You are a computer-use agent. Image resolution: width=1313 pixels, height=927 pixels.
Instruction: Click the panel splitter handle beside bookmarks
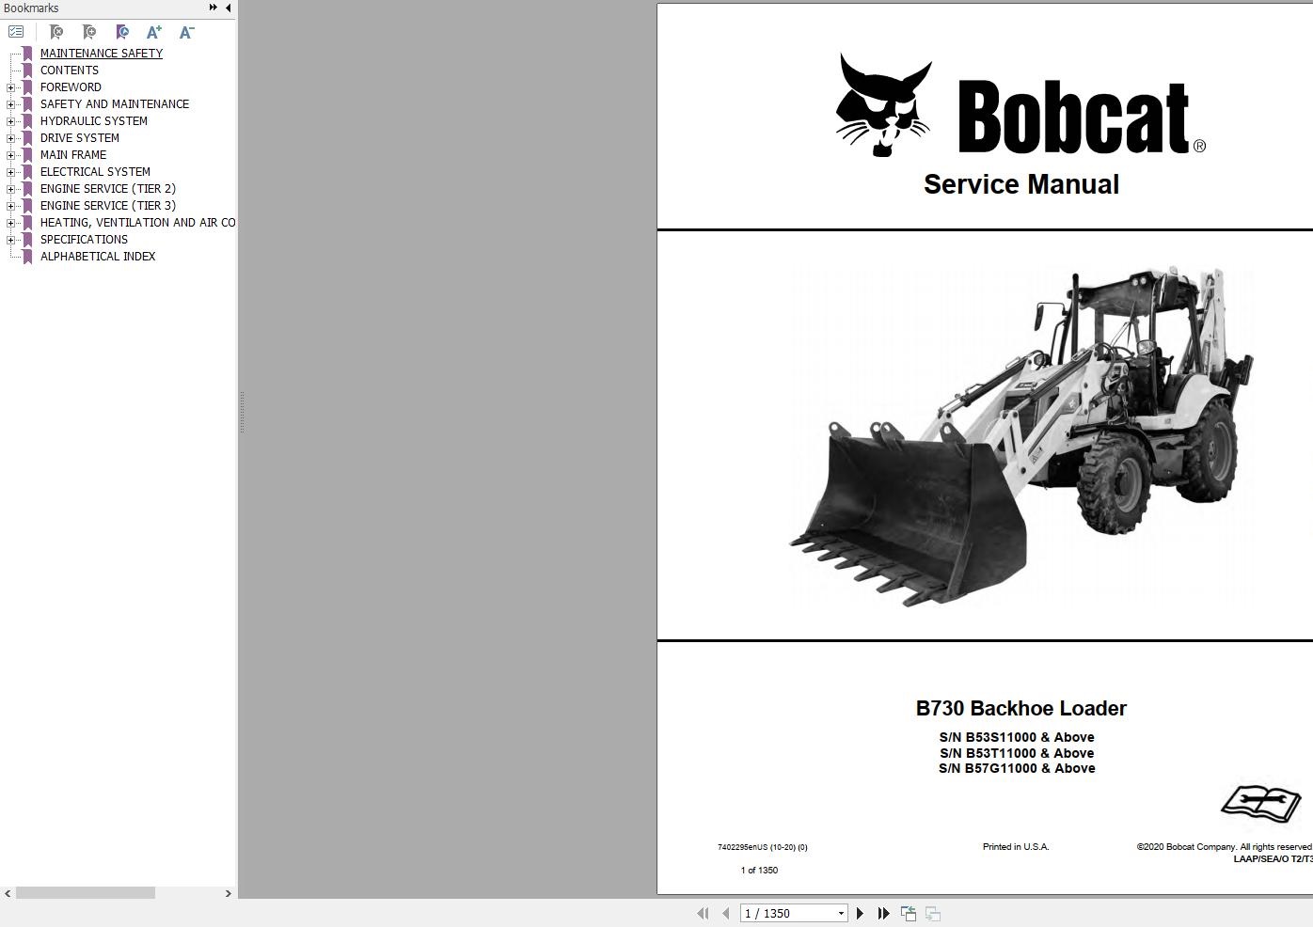[x=242, y=413]
